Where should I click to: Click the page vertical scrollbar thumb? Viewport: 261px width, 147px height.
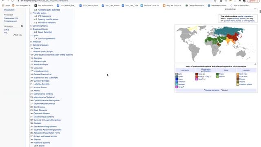[260, 11]
